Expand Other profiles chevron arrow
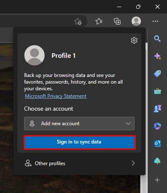 click(x=133, y=163)
